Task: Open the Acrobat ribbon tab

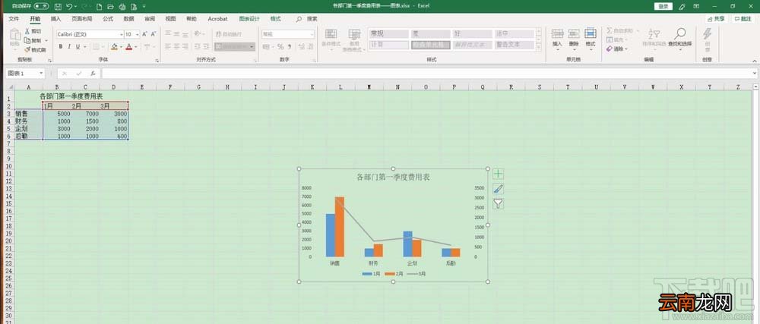Action: point(217,19)
